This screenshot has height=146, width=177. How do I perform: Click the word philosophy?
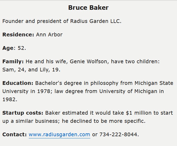point(104,83)
